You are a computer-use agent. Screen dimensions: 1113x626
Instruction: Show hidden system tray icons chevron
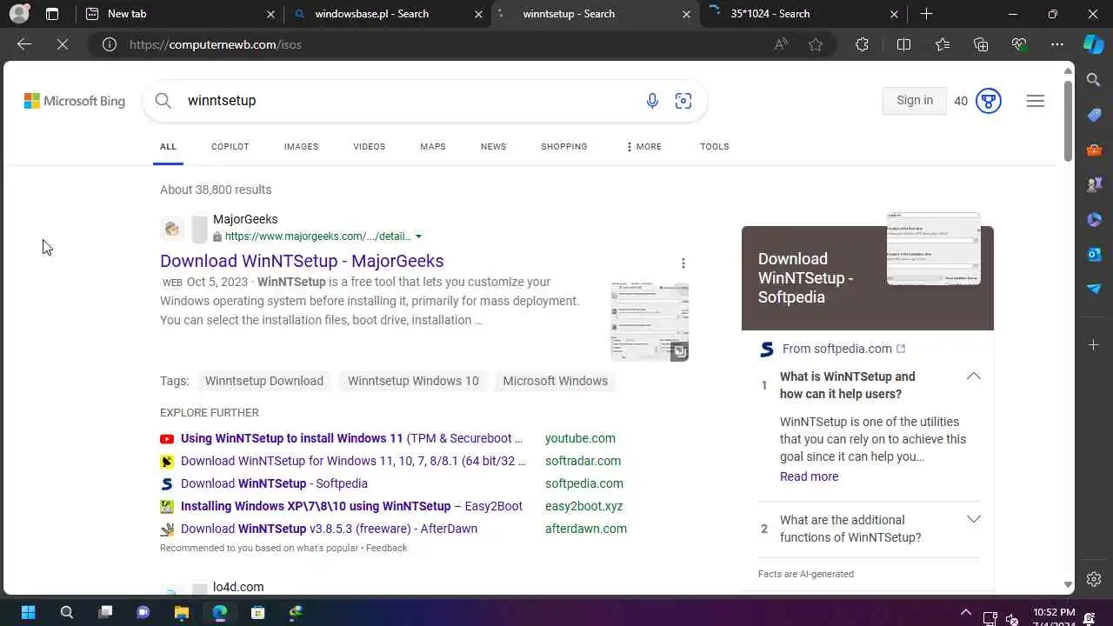(965, 612)
